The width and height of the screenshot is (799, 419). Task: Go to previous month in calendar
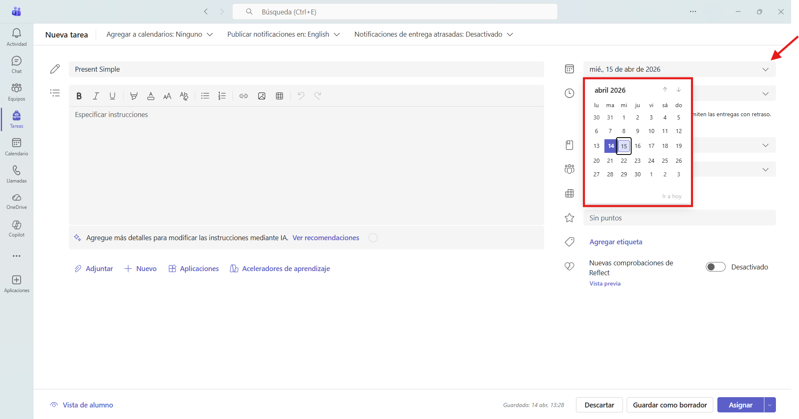point(665,90)
